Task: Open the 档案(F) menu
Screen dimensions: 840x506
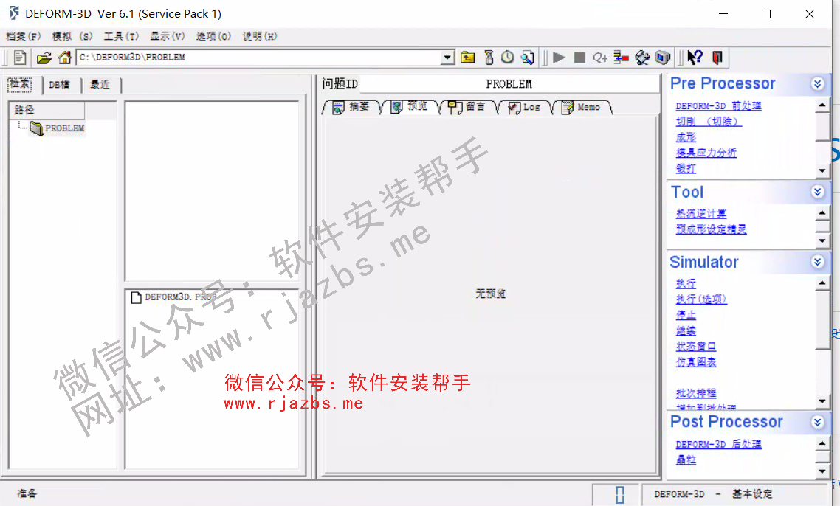Action: 23,36
